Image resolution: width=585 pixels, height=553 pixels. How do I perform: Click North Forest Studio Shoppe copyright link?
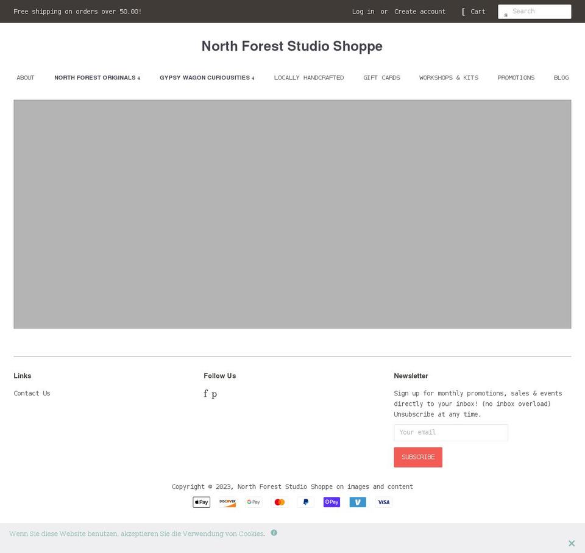click(285, 486)
